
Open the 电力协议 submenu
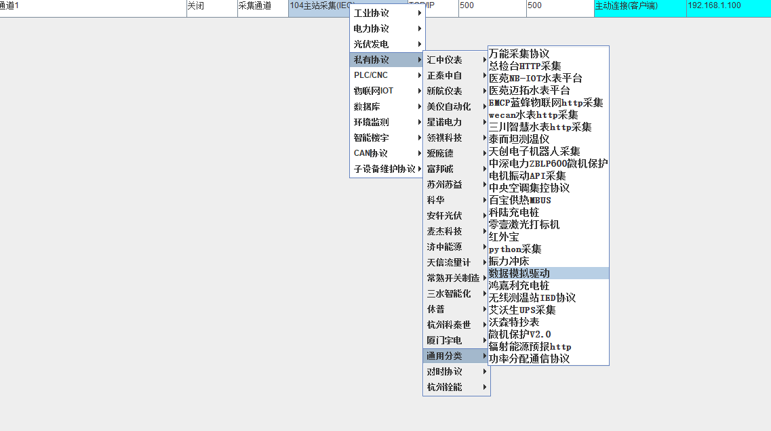tap(387, 28)
